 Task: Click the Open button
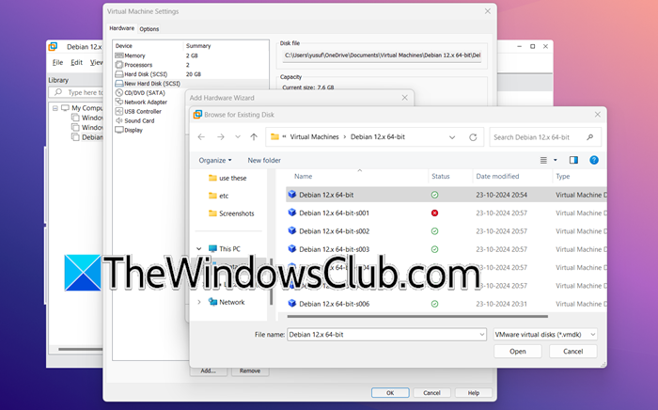517,352
